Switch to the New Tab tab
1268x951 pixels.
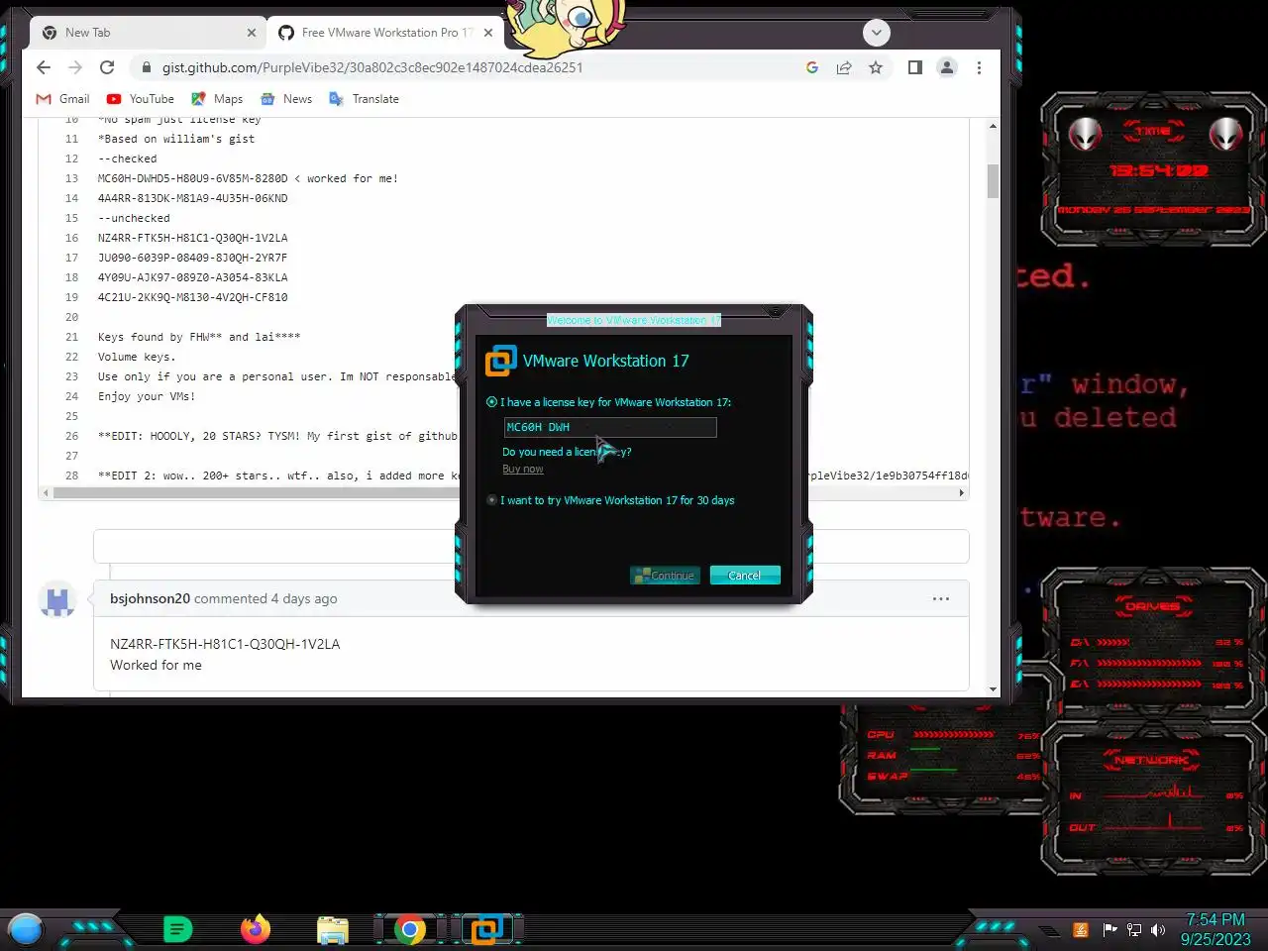(x=149, y=33)
